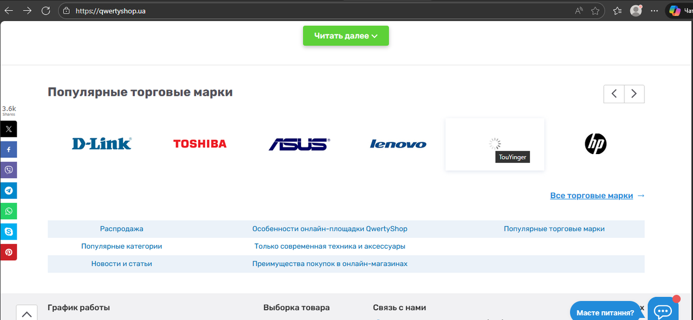The height and width of the screenshot is (320, 693).
Task: Expand text with Читать далее button
Action: click(x=346, y=36)
